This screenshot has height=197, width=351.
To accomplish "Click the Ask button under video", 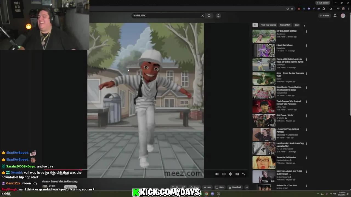I will (207, 187).
